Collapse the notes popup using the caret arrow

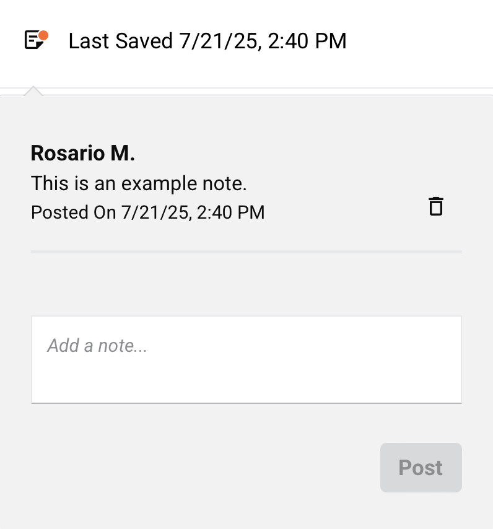[33, 91]
